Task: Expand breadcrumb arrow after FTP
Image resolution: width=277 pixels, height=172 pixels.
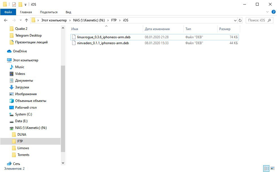Action: [120, 21]
